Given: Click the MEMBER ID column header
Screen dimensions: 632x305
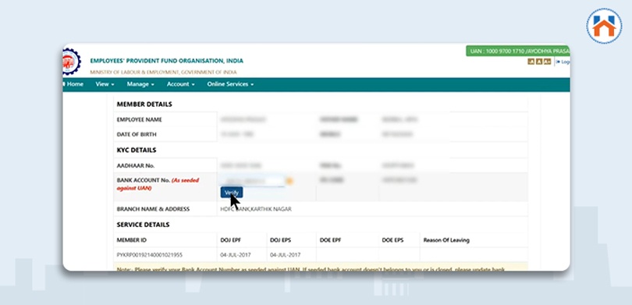Looking at the screenshot, I should coord(131,240).
